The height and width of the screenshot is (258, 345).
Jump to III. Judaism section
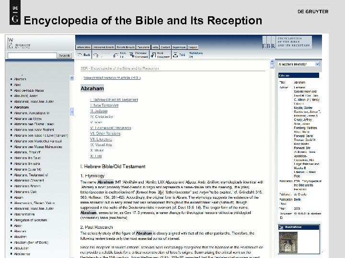coord(99,111)
